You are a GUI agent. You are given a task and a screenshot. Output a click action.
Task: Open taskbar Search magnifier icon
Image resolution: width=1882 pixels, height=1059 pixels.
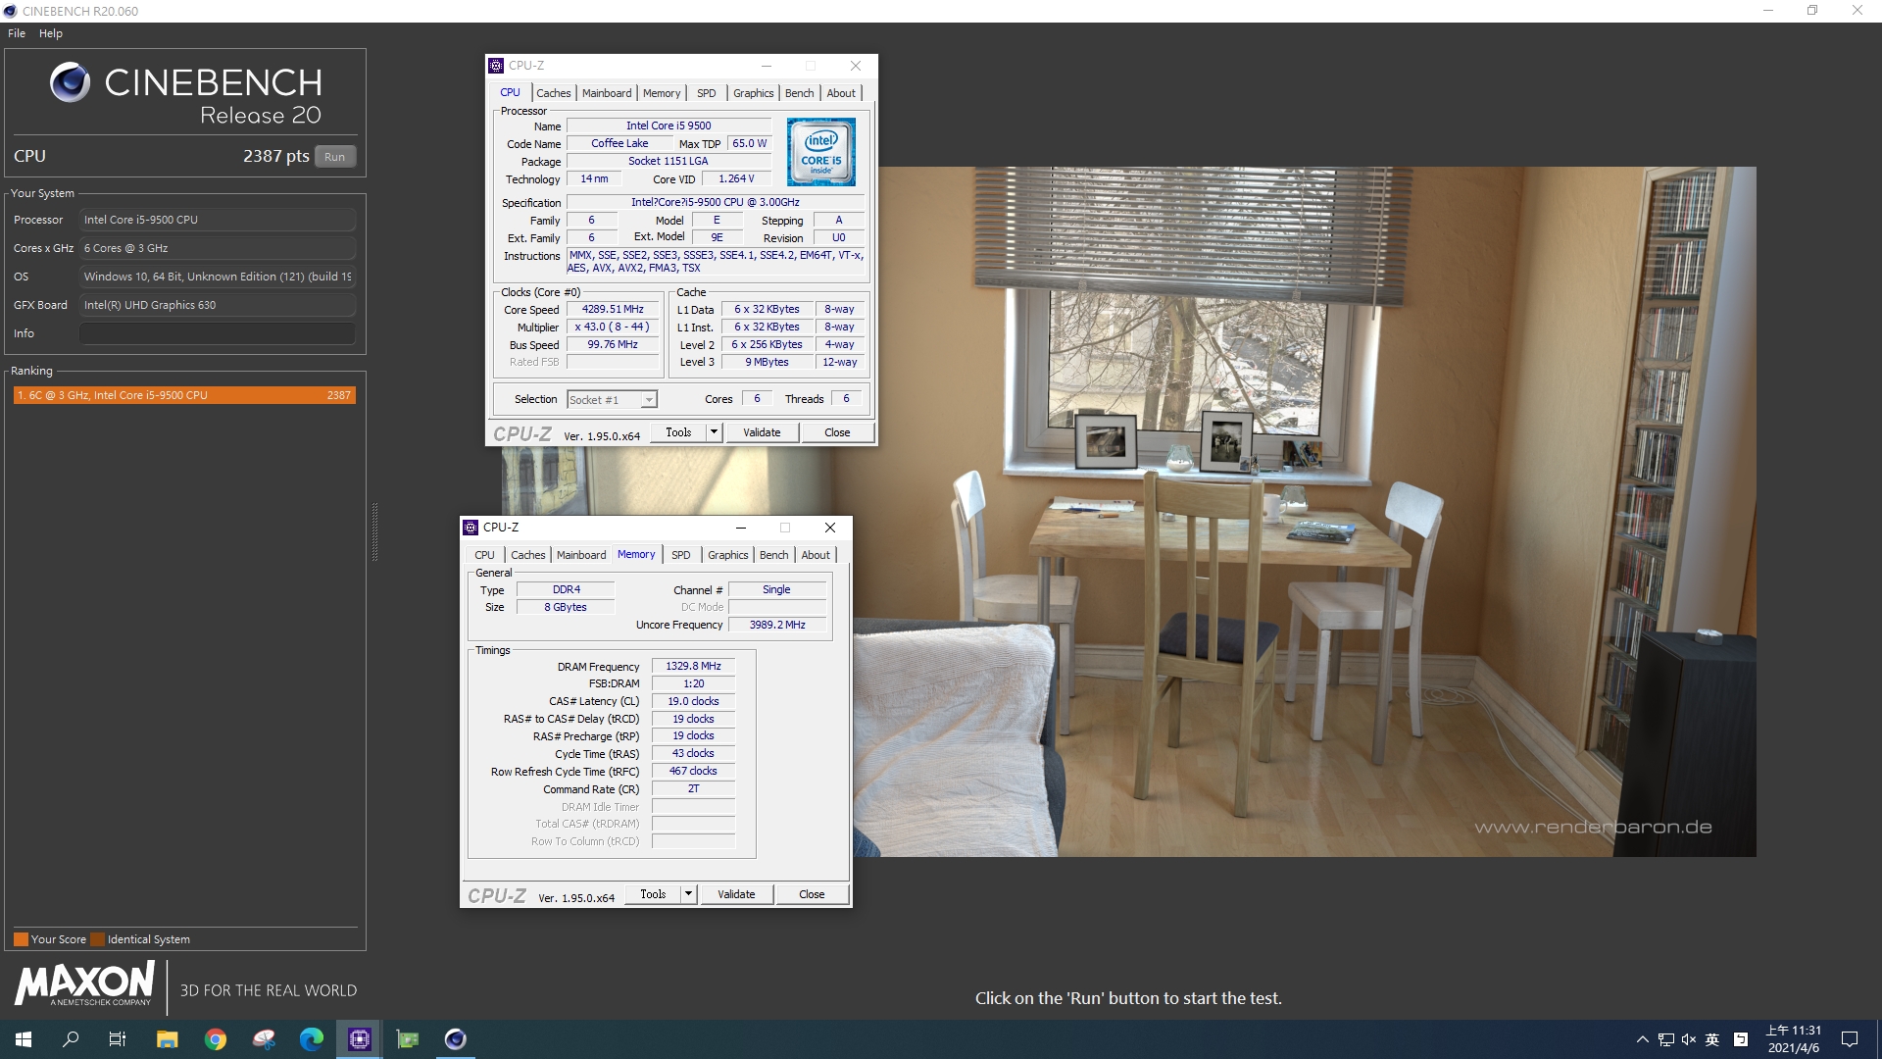tap(71, 1039)
